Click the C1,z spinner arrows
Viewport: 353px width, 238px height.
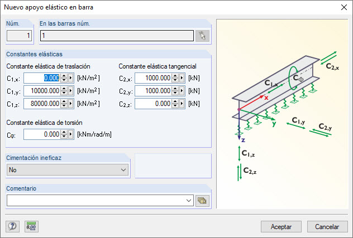[x=64, y=104]
